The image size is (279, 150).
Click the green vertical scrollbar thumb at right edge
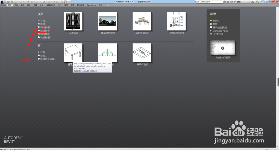coord(278,82)
